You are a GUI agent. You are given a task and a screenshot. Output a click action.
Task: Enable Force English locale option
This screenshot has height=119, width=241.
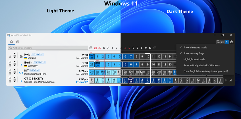coord(205,71)
